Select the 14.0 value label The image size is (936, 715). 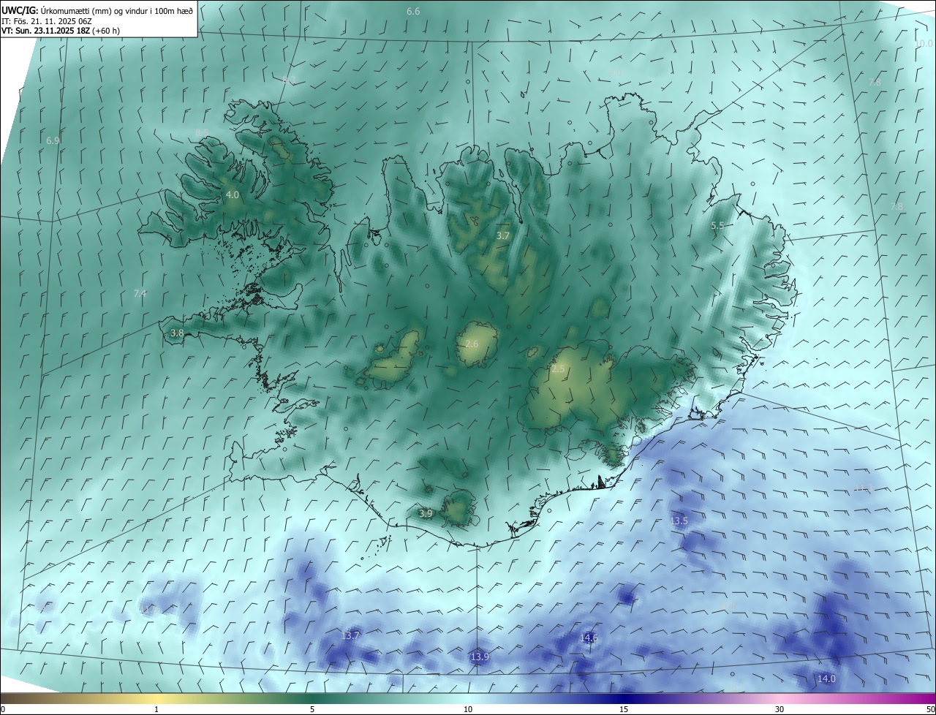(x=826, y=679)
